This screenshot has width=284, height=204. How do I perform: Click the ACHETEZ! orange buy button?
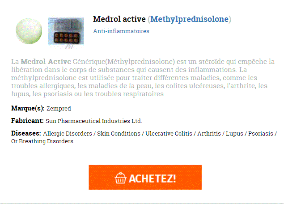(145, 177)
